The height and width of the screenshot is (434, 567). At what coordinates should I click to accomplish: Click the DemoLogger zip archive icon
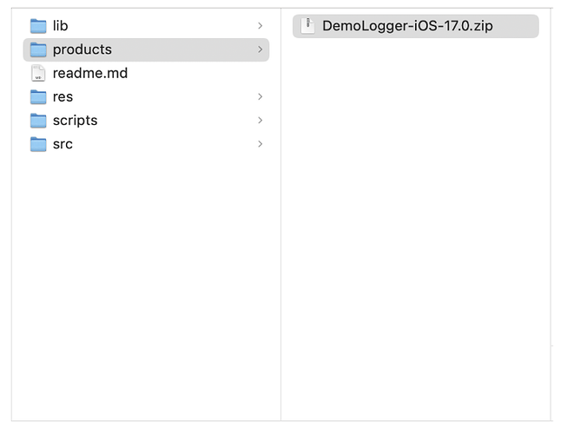307,26
